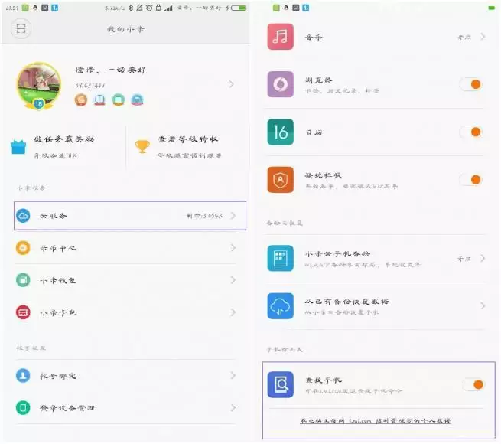Tap the Find Device magnifier icon

click(x=280, y=384)
